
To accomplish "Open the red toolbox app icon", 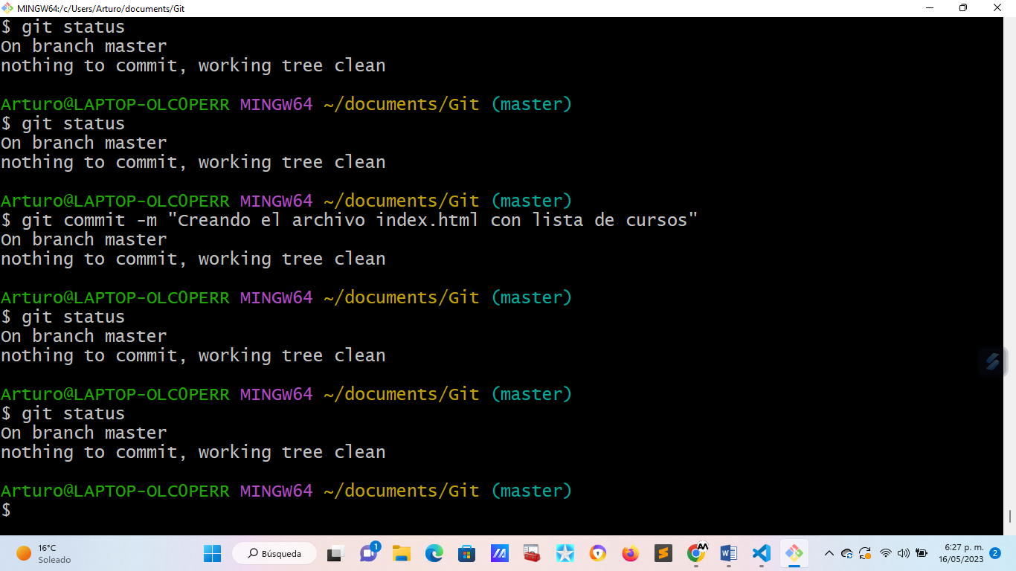I will click(x=532, y=553).
